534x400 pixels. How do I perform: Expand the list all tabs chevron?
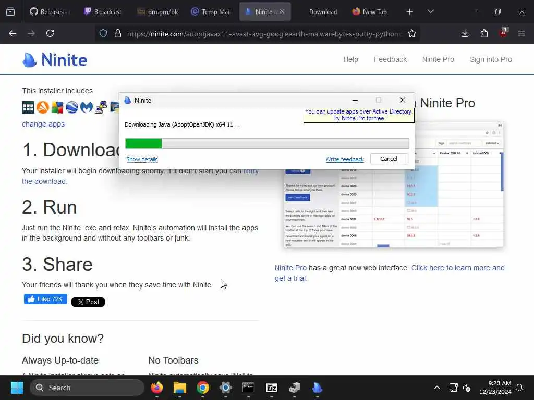(430, 11)
